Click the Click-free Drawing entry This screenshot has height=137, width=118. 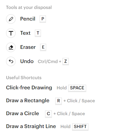tap(29, 88)
